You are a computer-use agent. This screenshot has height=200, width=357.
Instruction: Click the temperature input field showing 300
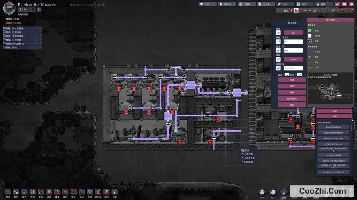293,50
